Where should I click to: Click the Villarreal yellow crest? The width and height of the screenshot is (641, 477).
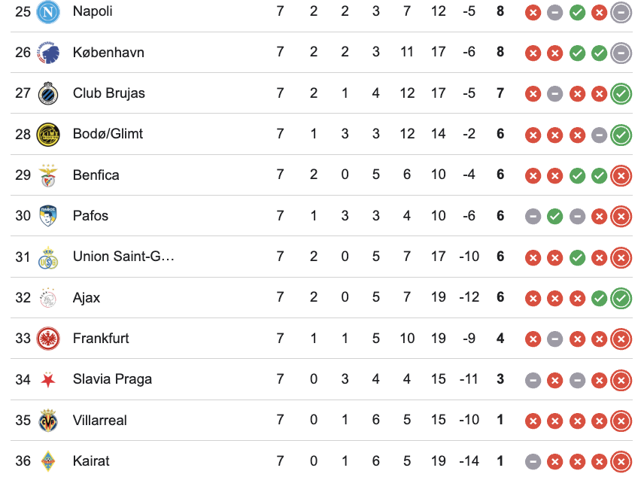49,420
